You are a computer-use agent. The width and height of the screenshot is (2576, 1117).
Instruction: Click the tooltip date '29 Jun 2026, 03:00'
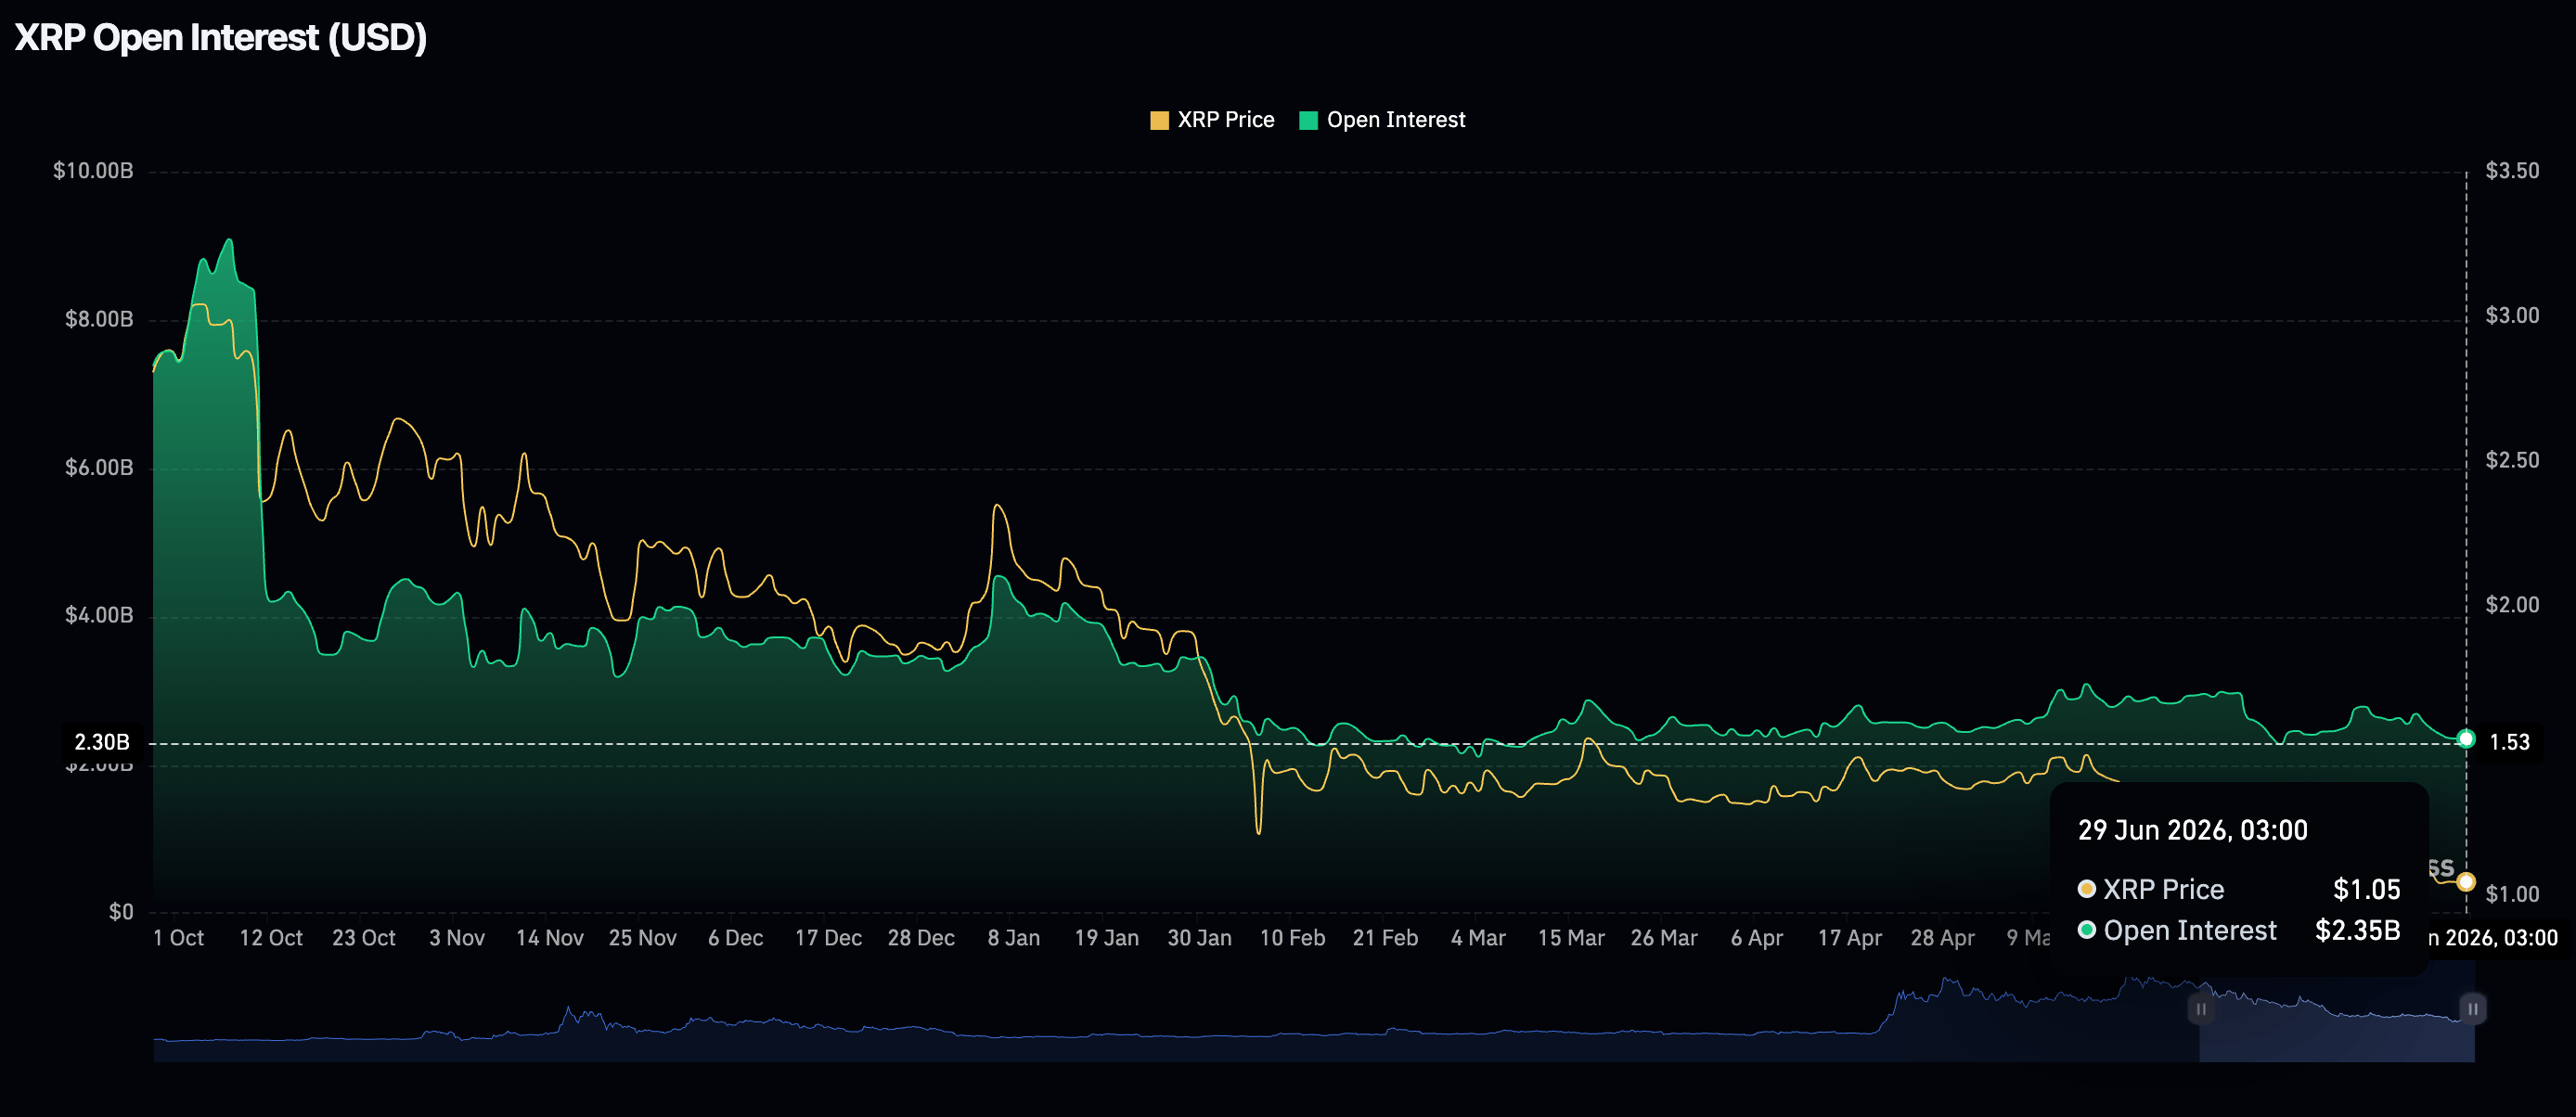pos(2193,830)
